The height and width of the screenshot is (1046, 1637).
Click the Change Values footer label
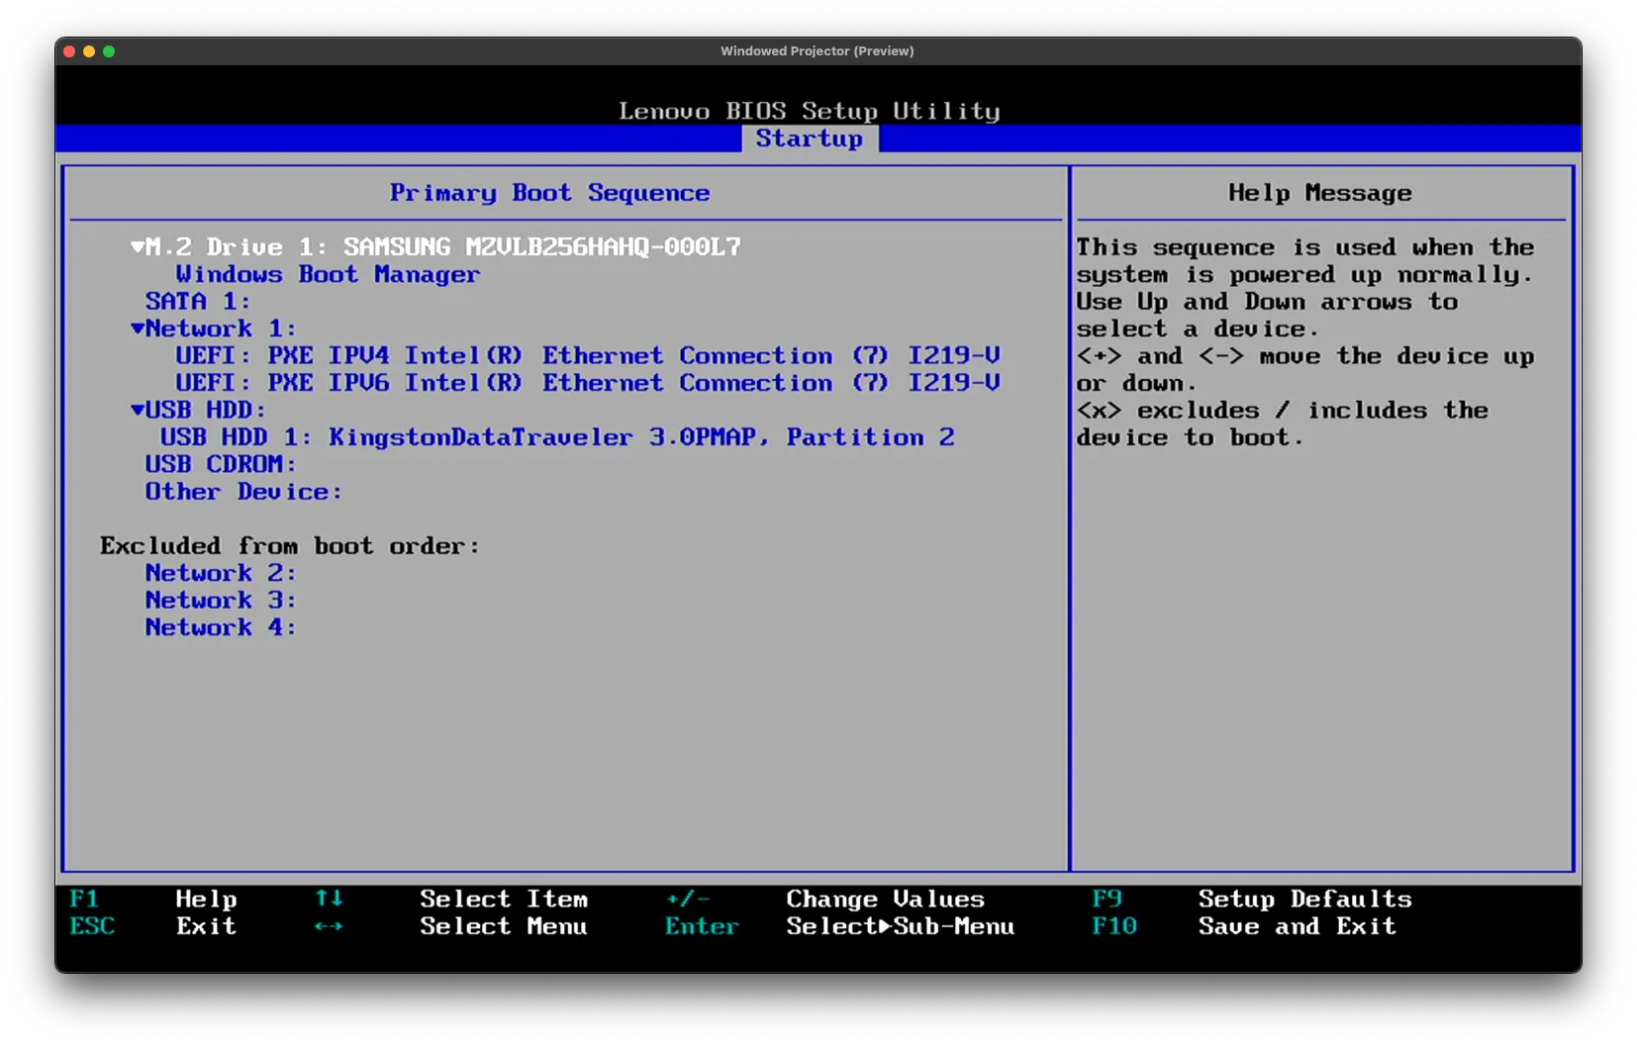tap(886, 899)
